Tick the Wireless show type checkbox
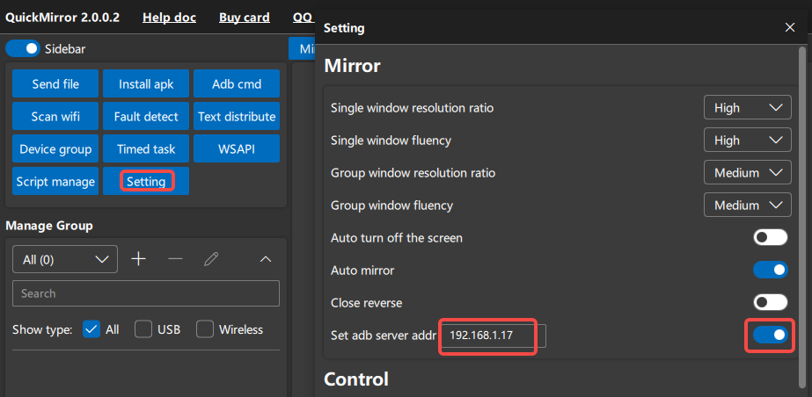 pyautogui.click(x=205, y=329)
